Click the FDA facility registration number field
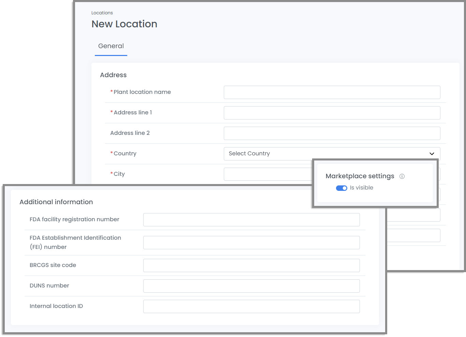 coord(251,220)
